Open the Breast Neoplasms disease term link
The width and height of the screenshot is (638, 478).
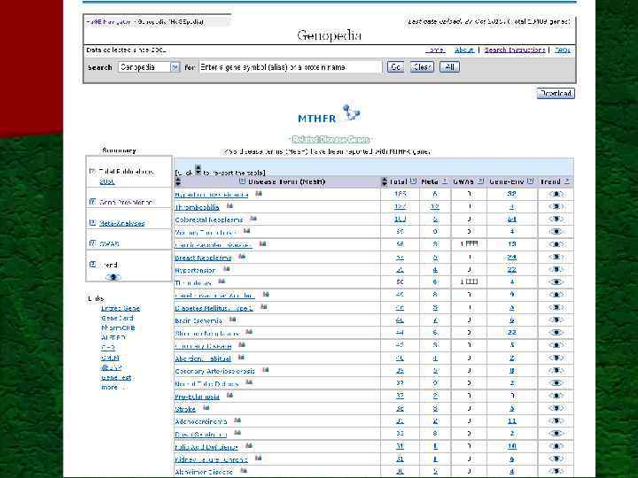[x=203, y=258]
